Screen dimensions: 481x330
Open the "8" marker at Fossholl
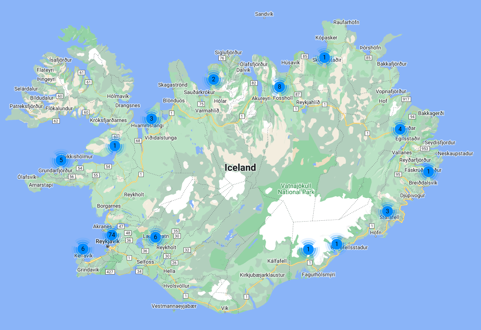pos(279,87)
